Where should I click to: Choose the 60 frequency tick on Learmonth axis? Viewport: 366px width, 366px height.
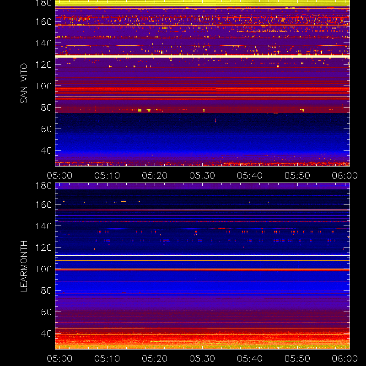pos(46,312)
